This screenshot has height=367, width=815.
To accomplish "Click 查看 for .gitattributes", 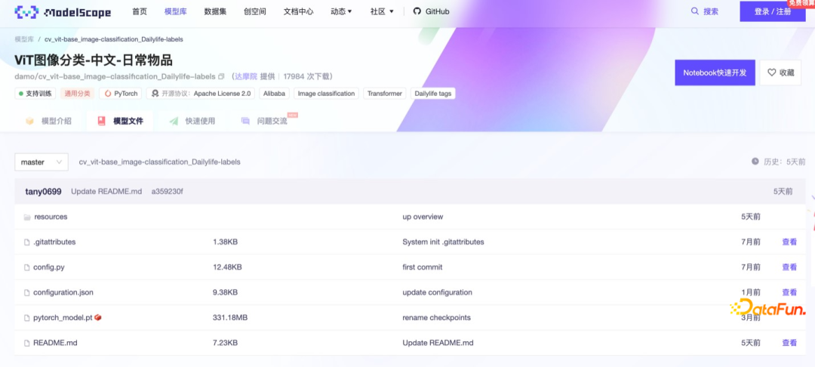I will pyautogui.click(x=789, y=242).
